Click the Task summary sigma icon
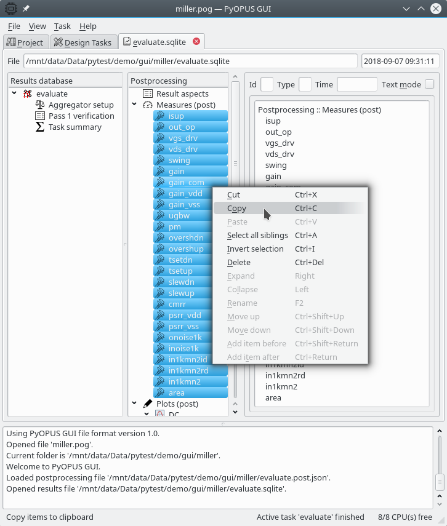This screenshot has width=447, height=526. (x=40, y=127)
